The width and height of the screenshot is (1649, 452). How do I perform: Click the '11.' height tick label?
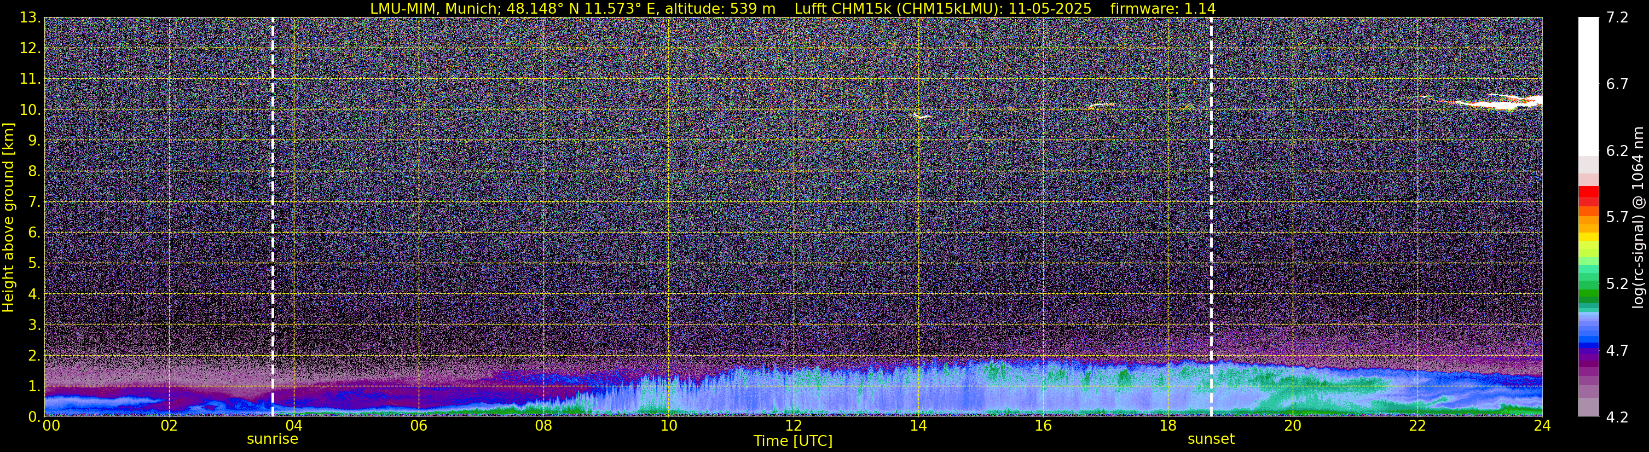point(30,79)
